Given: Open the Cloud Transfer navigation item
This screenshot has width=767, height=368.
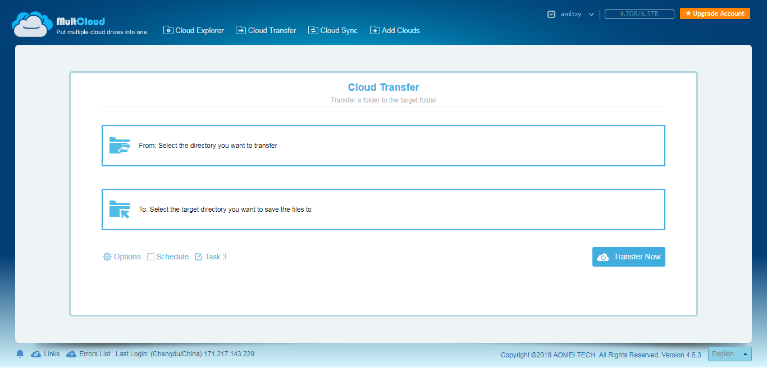Looking at the screenshot, I should click(266, 30).
